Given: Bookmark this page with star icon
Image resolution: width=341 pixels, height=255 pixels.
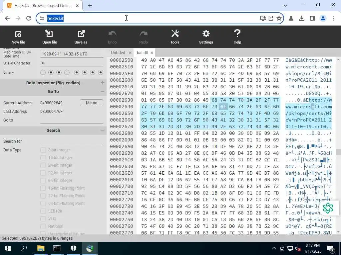Looking at the screenshot, I should [279, 18].
